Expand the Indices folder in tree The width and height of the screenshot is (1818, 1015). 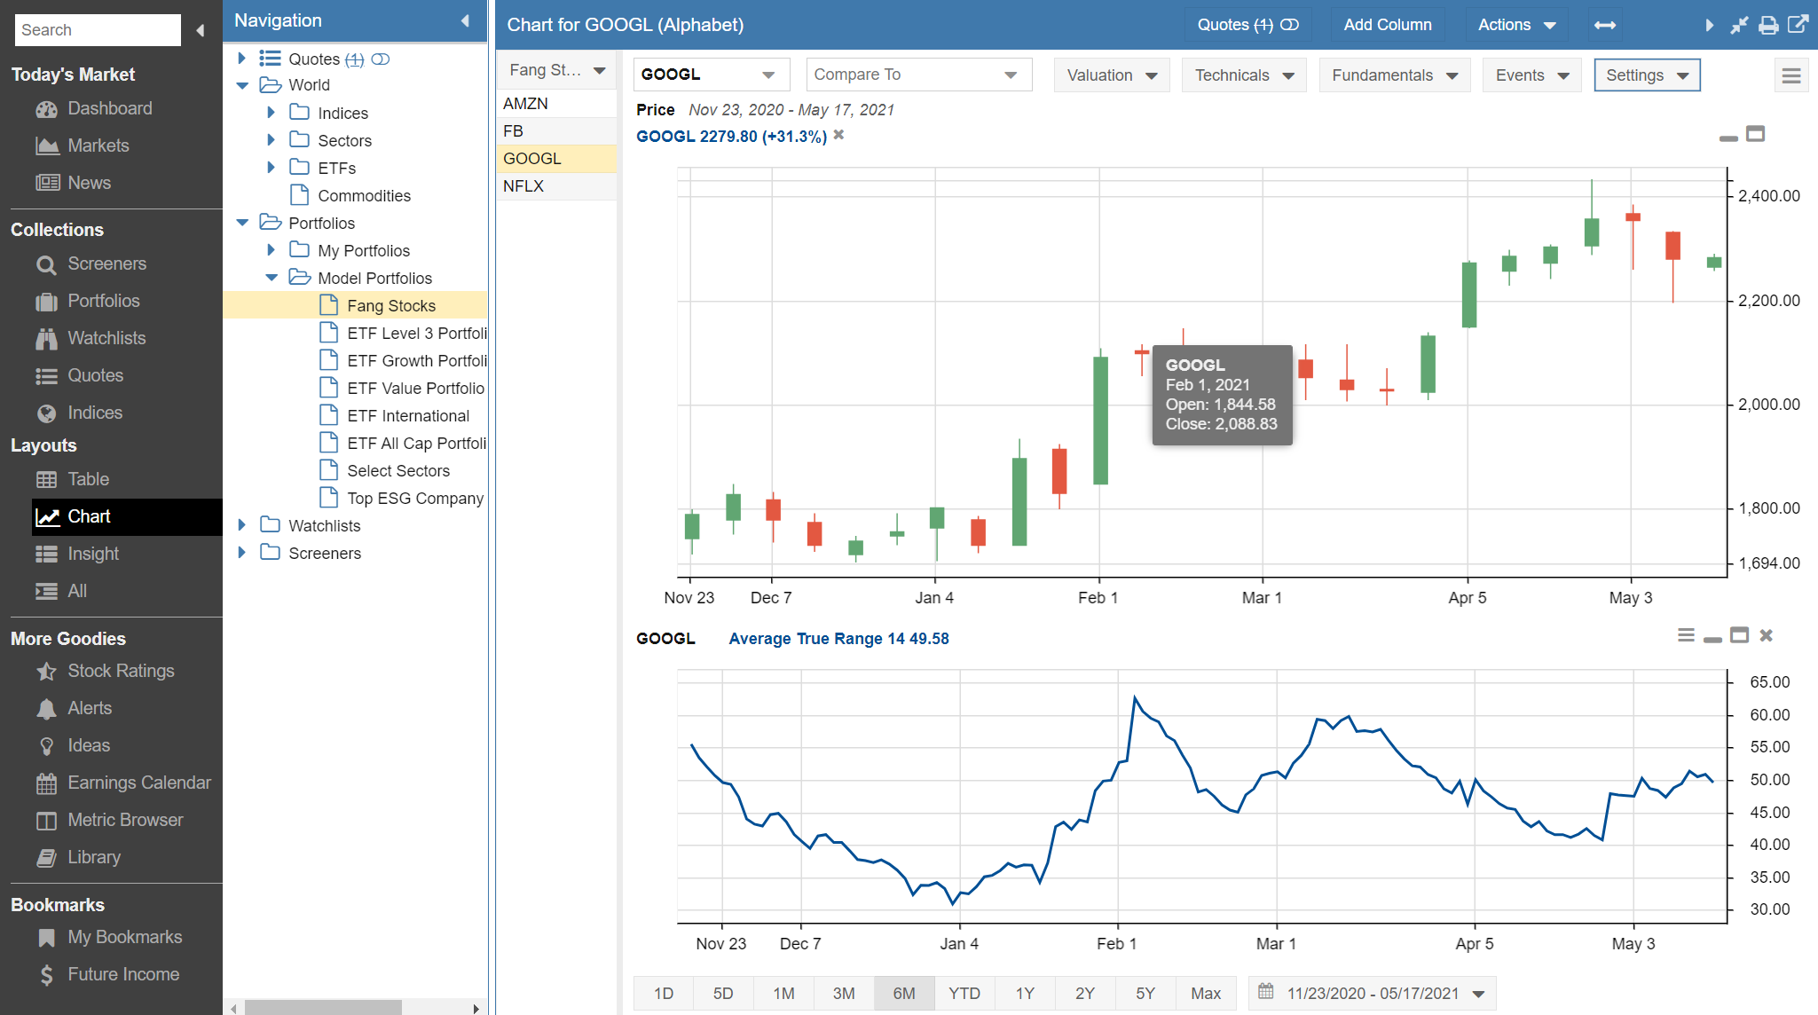(272, 113)
